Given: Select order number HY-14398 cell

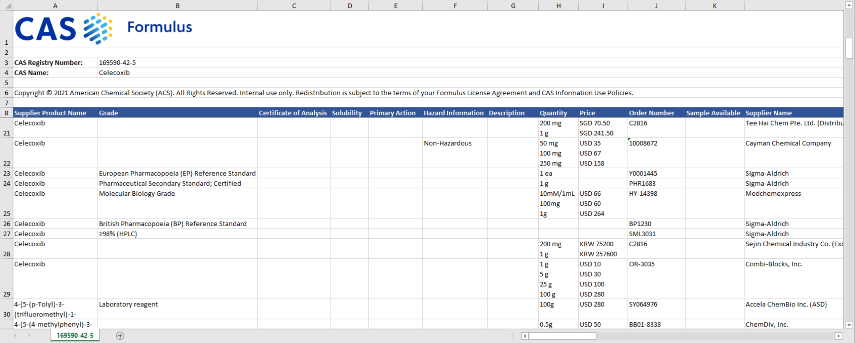Looking at the screenshot, I should click(656, 203).
